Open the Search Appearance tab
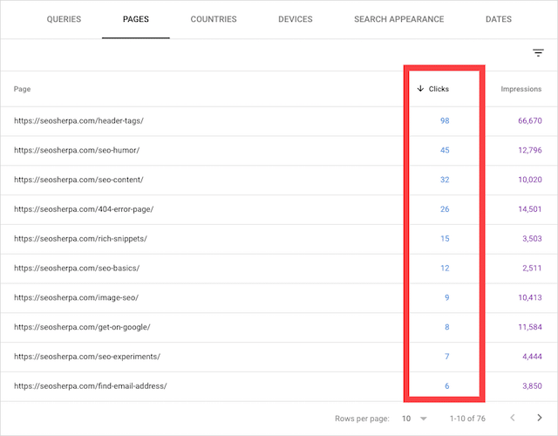Viewport: 558px width, 436px height. click(399, 19)
